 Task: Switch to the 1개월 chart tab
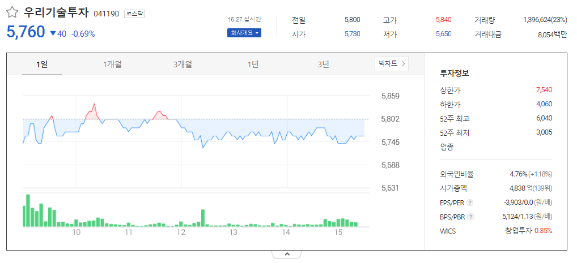tap(112, 64)
